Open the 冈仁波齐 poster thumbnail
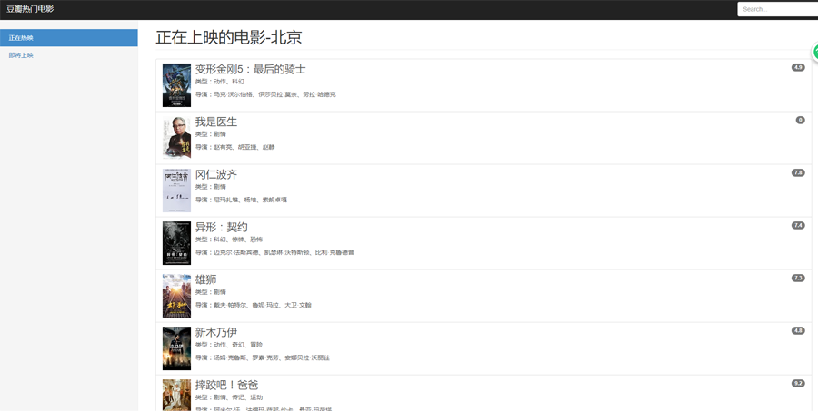 click(176, 191)
